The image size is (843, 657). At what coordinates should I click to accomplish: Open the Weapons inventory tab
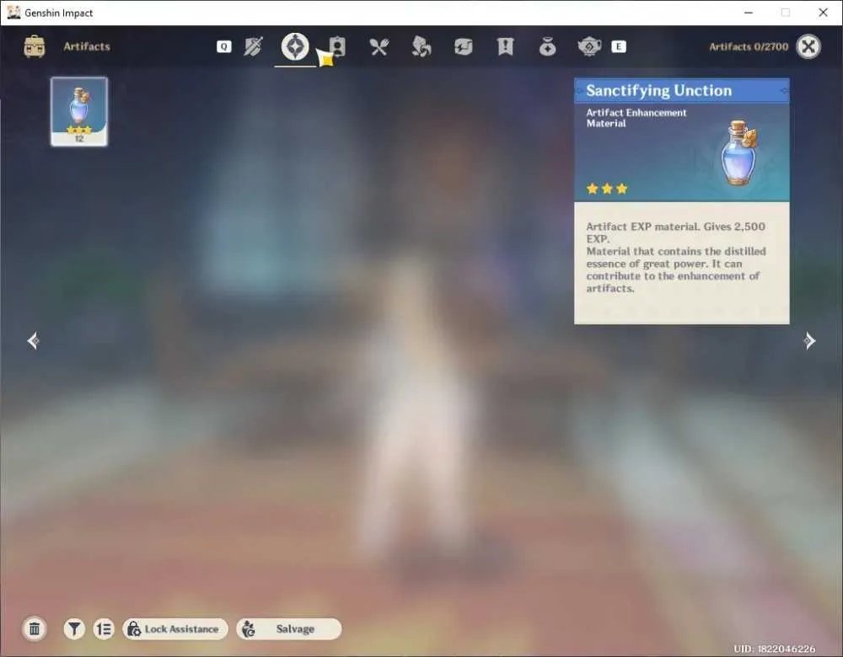253,46
